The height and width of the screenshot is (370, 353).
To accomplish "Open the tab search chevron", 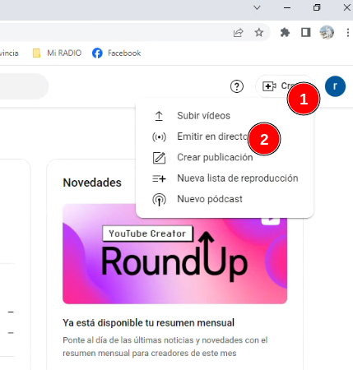I will (x=257, y=7).
